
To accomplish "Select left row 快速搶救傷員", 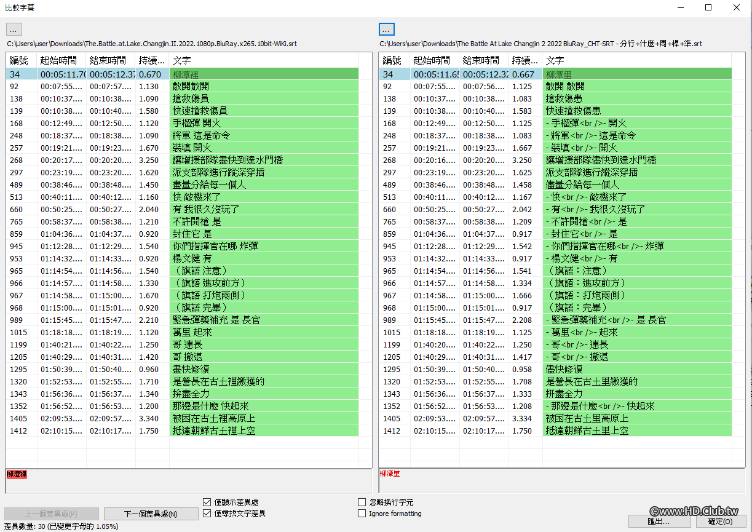I will pyautogui.click(x=182, y=111).
